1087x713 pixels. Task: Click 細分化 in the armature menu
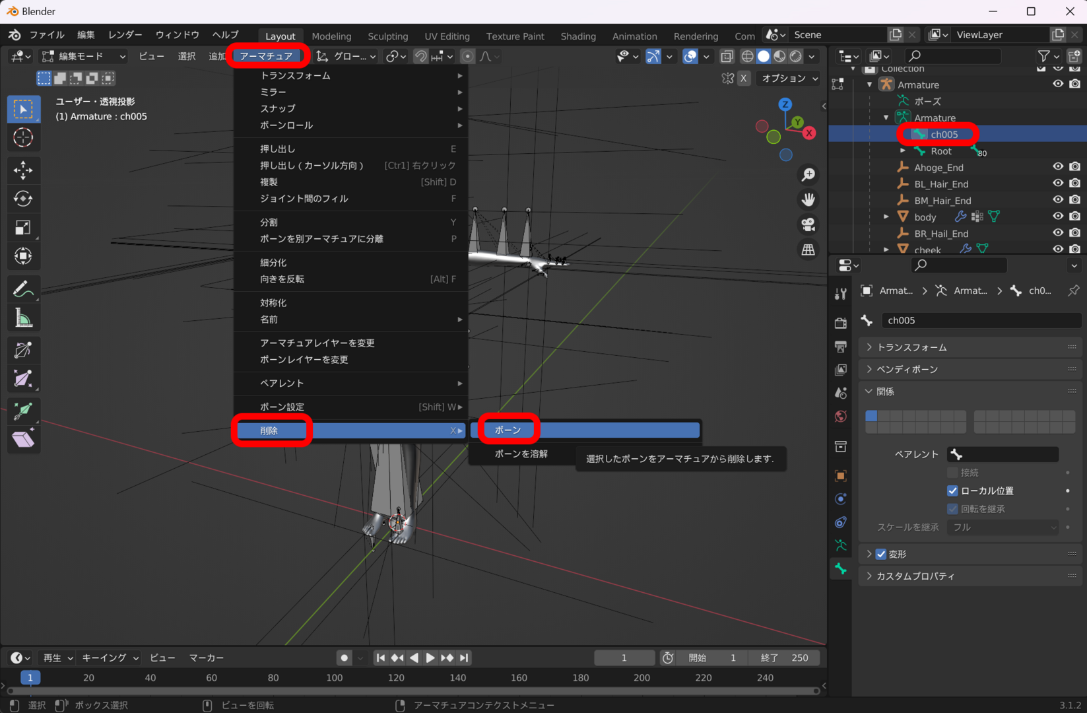[x=351, y=262]
